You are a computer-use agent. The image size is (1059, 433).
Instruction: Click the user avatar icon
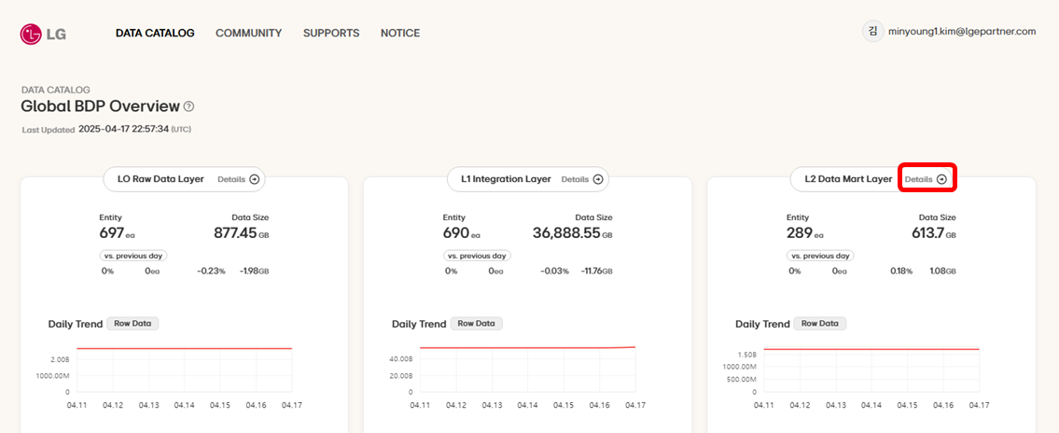click(x=872, y=31)
